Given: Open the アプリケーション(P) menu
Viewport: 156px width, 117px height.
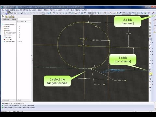Looking at the screenshot, I should click(56, 10).
